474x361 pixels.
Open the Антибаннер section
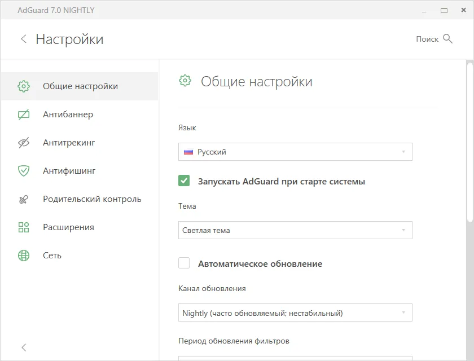pos(80,115)
